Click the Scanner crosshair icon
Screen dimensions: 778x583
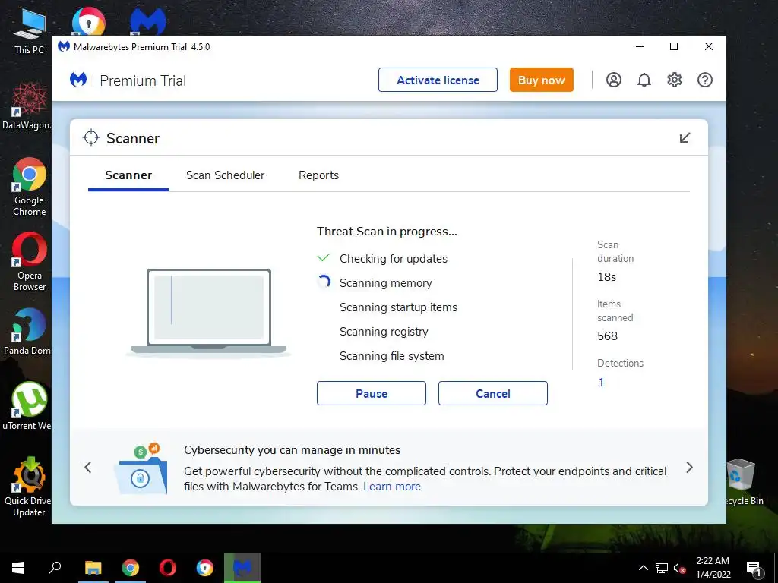pyautogui.click(x=91, y=138)
